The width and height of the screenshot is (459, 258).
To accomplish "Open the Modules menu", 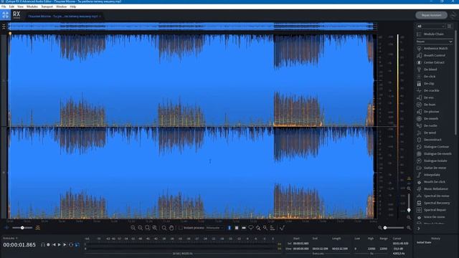I will pyautogui.click(x=32, y=6).
